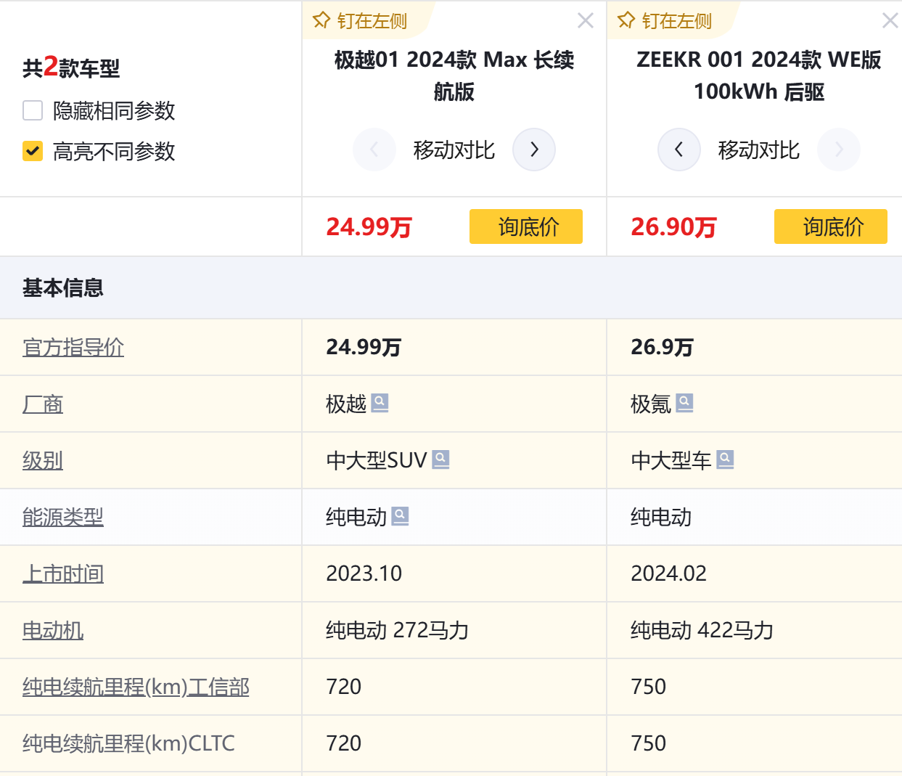Click pin icon for ZEEKR 001 column
This screenshot has height=776, width=902.
(626, 20)
